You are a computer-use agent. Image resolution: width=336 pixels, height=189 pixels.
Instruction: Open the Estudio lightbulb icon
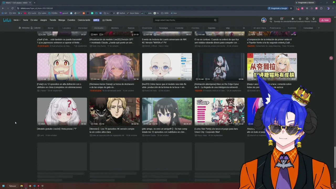(314, 19)
